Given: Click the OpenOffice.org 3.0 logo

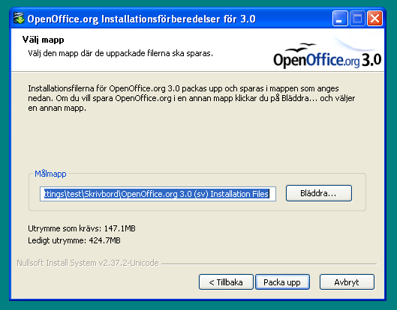Looking at the screenshot, I should [327, 60].
